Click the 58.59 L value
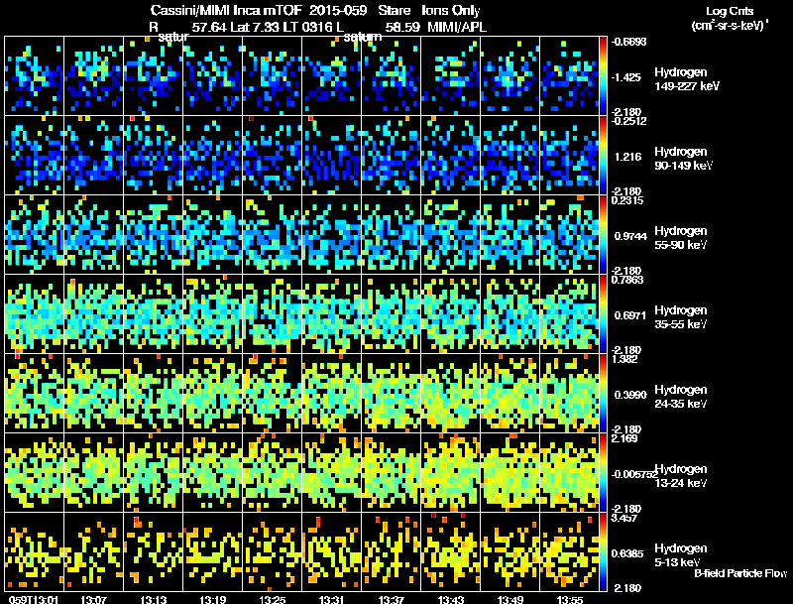 (402, 27)
